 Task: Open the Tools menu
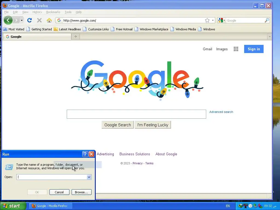68,12
